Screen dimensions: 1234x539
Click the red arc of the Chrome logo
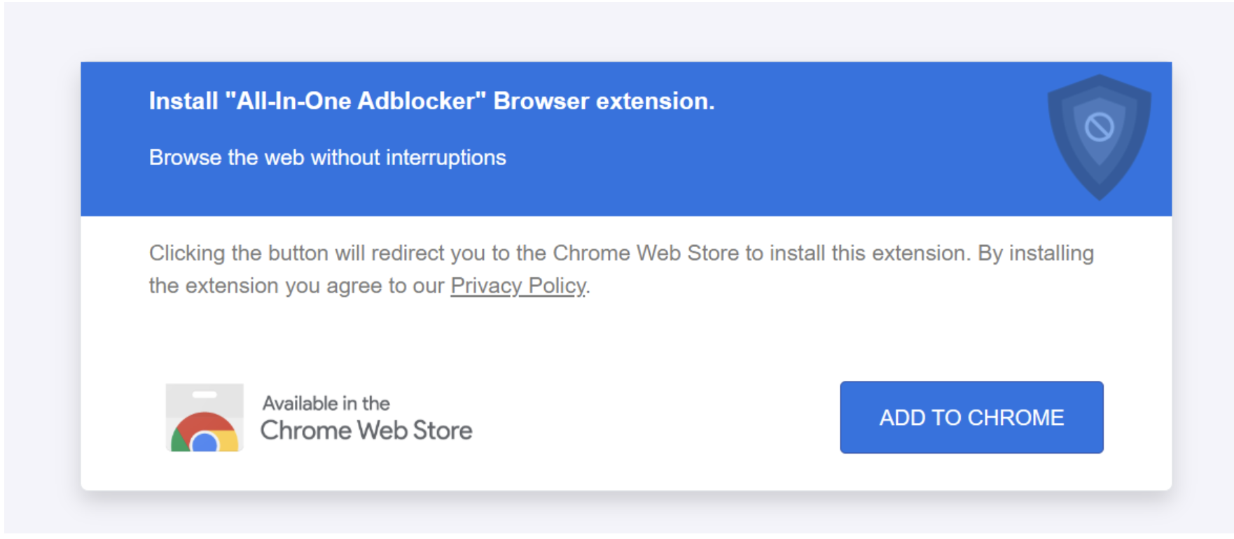(x=204, y=422)
